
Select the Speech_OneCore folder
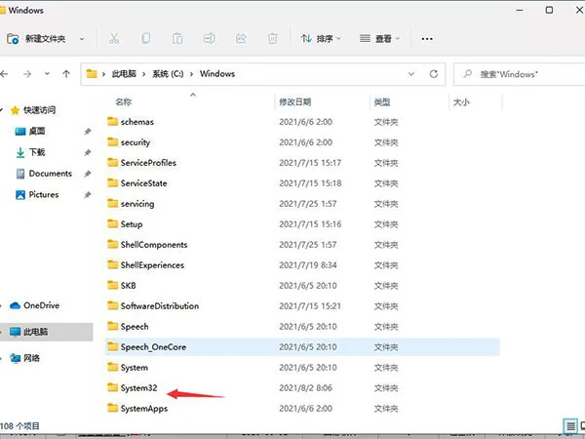point(302,347)
